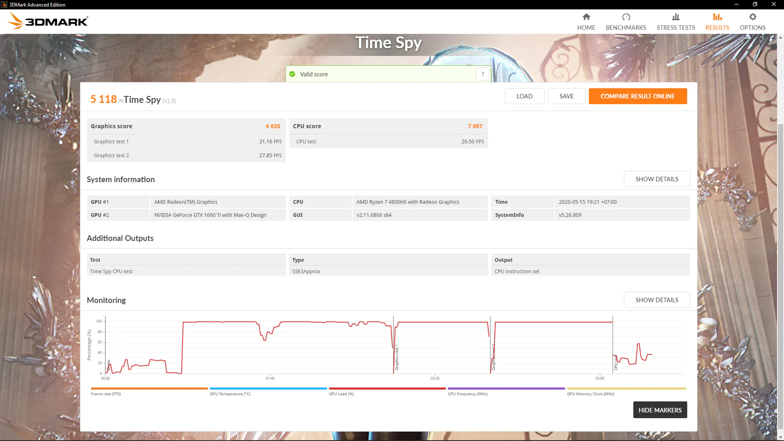Click the Graphics test 1 timeline marker
Image resolution: width=784 pixels, height=441 pixels.
point(397,358)
